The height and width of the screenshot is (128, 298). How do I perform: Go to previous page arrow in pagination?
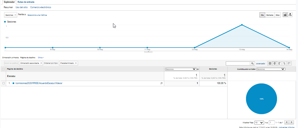click(x=287, y=122)
